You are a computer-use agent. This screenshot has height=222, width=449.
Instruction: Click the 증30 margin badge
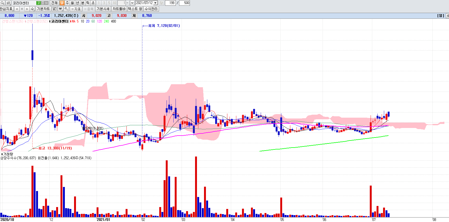tap(44, 3)
